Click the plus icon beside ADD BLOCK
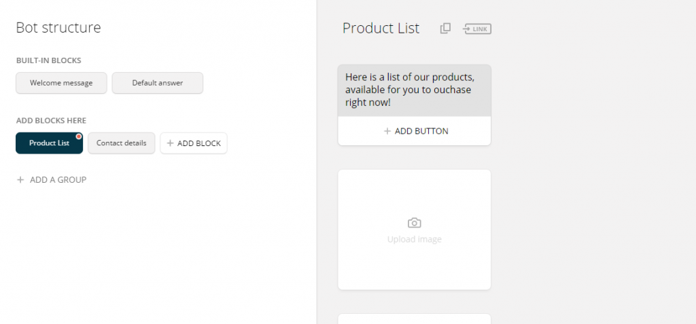696x324 pixels. coord(169,143)
